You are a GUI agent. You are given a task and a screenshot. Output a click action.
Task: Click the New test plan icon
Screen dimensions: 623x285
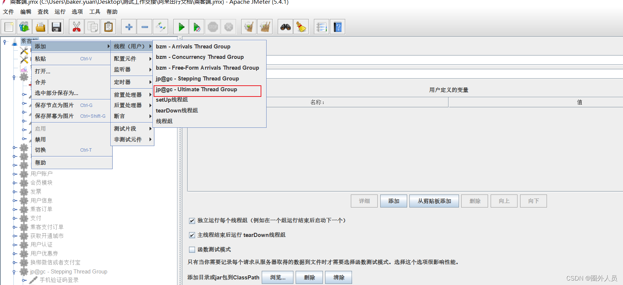point(9,27)
